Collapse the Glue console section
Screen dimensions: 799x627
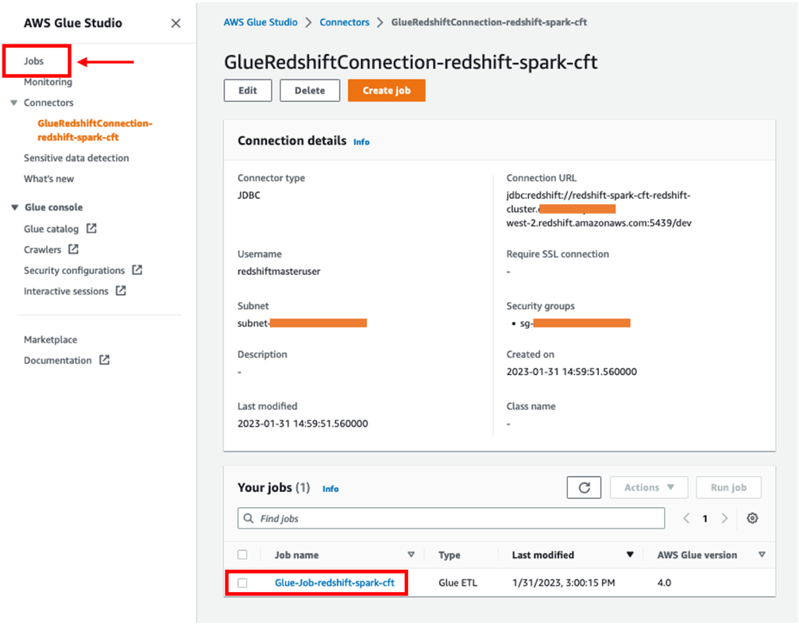[15, 207]
